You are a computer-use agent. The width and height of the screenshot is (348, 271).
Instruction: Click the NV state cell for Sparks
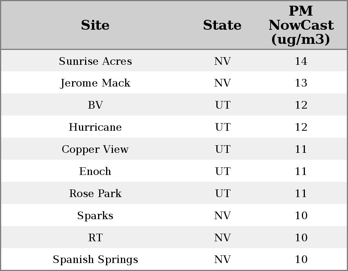pyautogui.click(x=222, y=216)
